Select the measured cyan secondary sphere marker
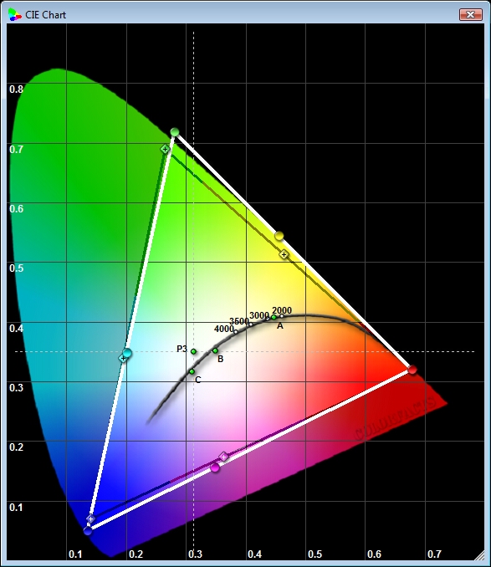 coord(127,353)
